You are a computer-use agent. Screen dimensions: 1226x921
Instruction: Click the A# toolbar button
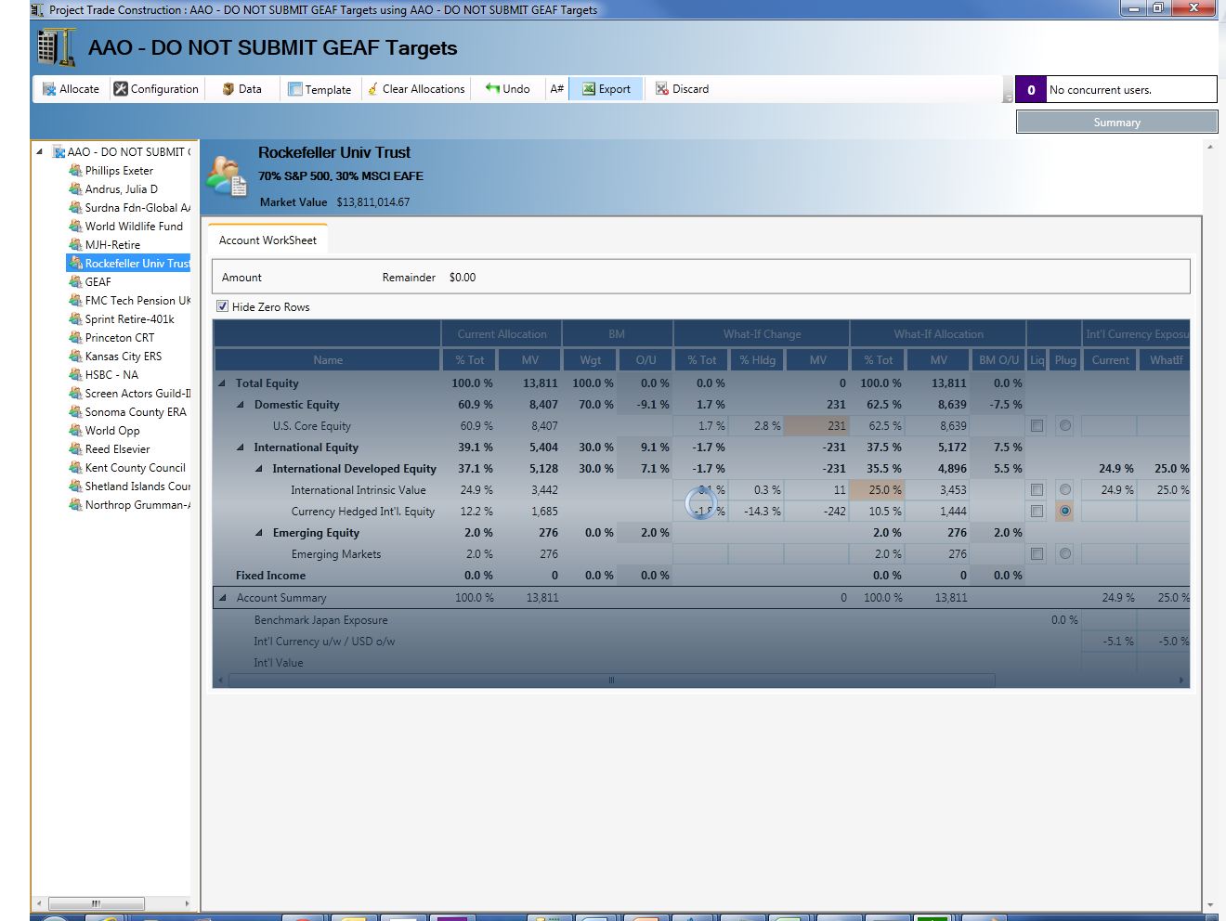[x=556, y=89]
